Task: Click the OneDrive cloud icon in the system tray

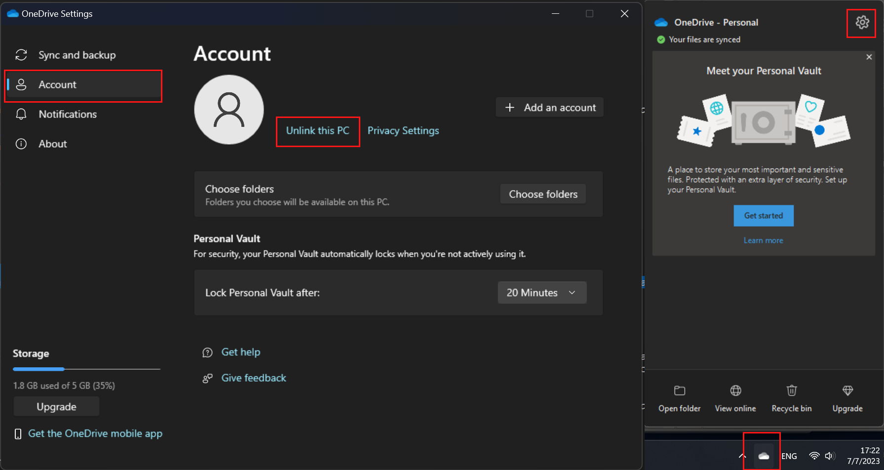Action: 764,456
